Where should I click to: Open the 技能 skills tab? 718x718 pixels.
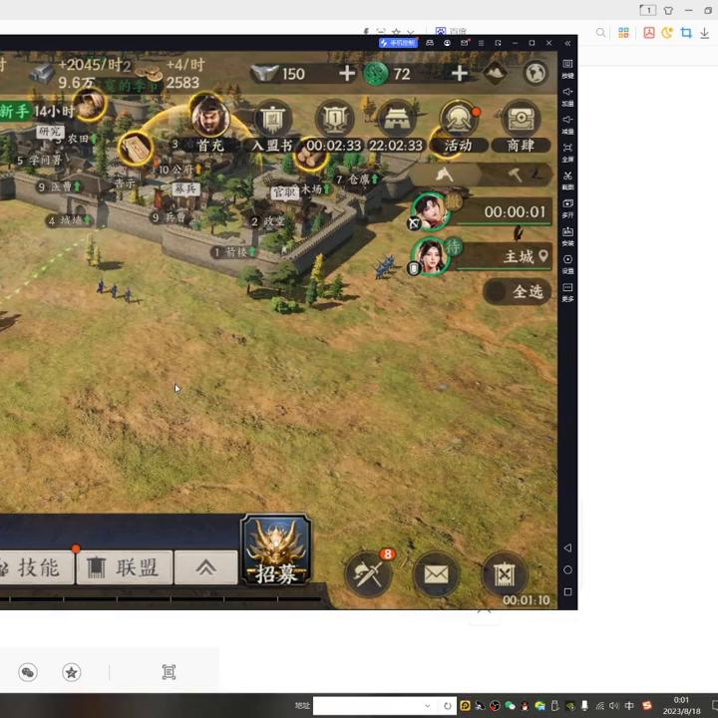[37, 567]
